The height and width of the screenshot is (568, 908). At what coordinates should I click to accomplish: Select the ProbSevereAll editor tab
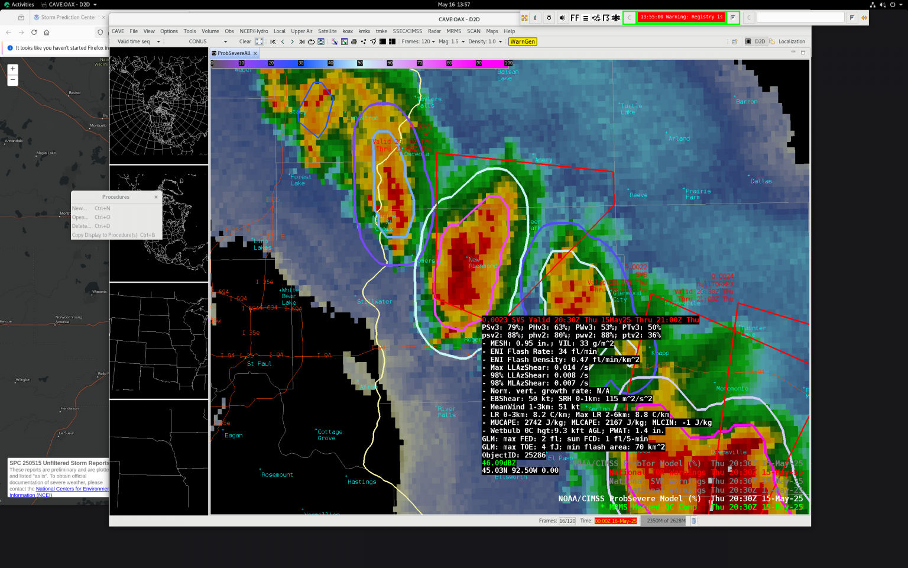234,53
